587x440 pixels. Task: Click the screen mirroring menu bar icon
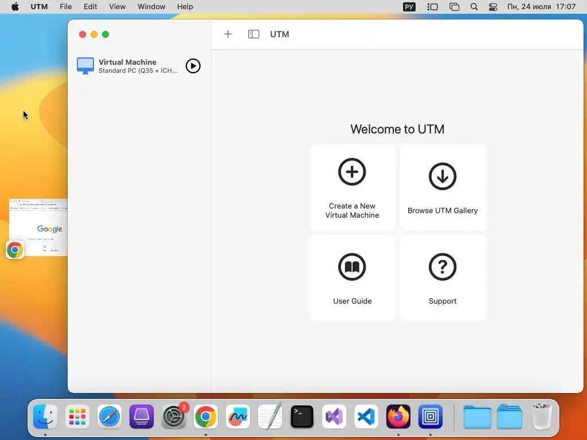point(454,7)
